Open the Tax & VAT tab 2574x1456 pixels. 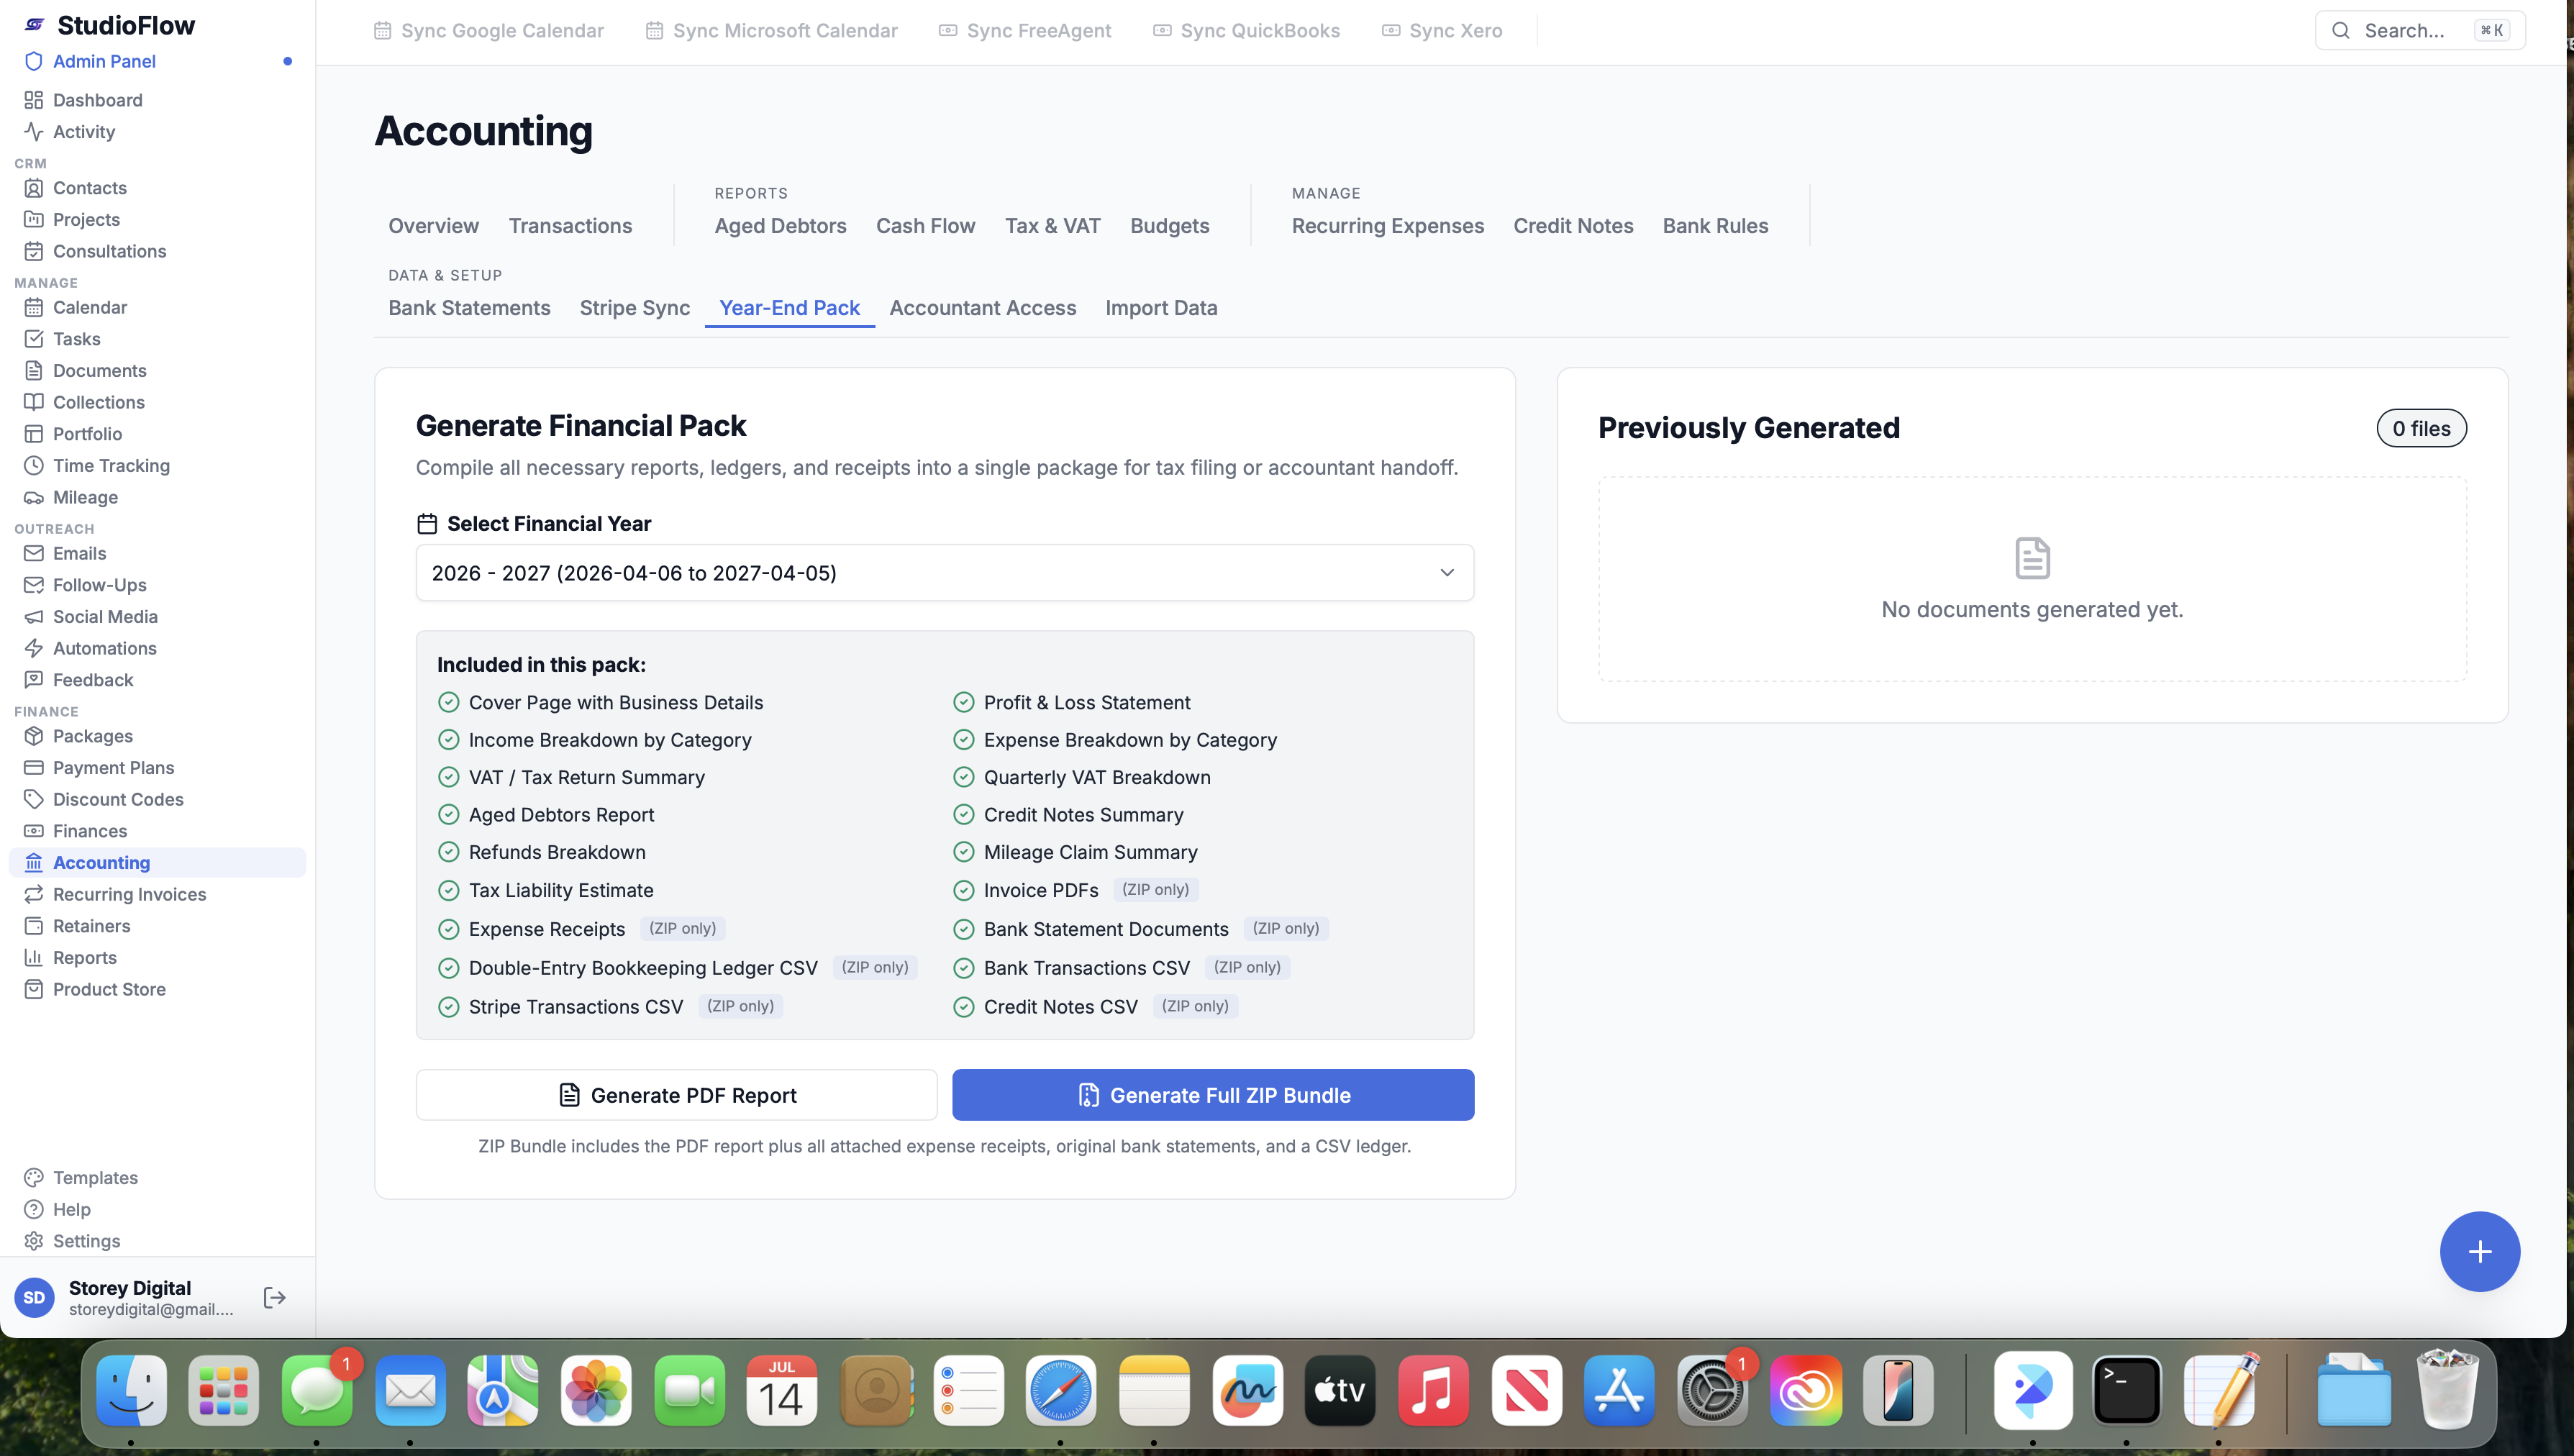click(x=1052, y=226)
